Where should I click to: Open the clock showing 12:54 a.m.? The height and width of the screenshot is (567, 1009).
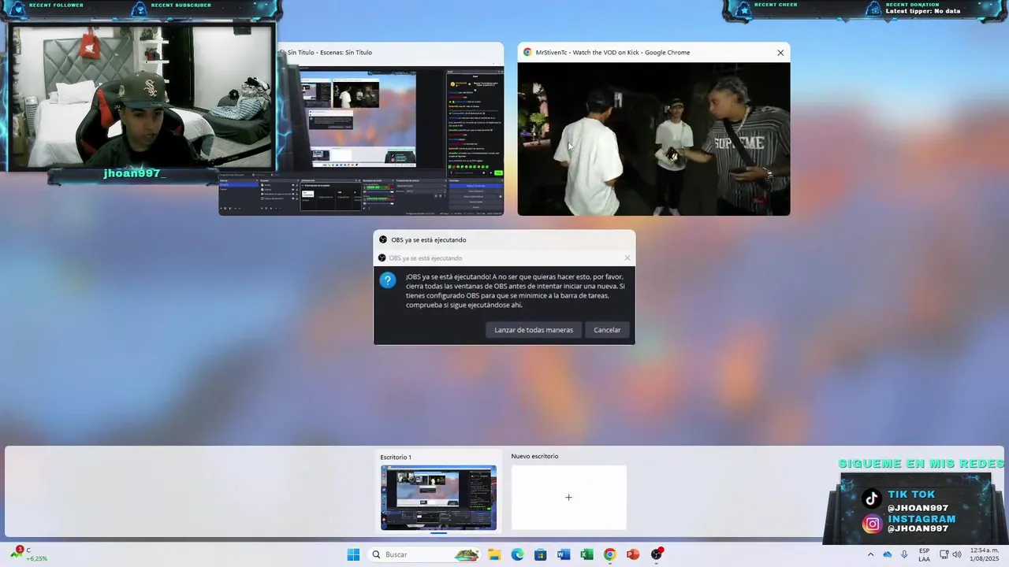coord(983,554)
